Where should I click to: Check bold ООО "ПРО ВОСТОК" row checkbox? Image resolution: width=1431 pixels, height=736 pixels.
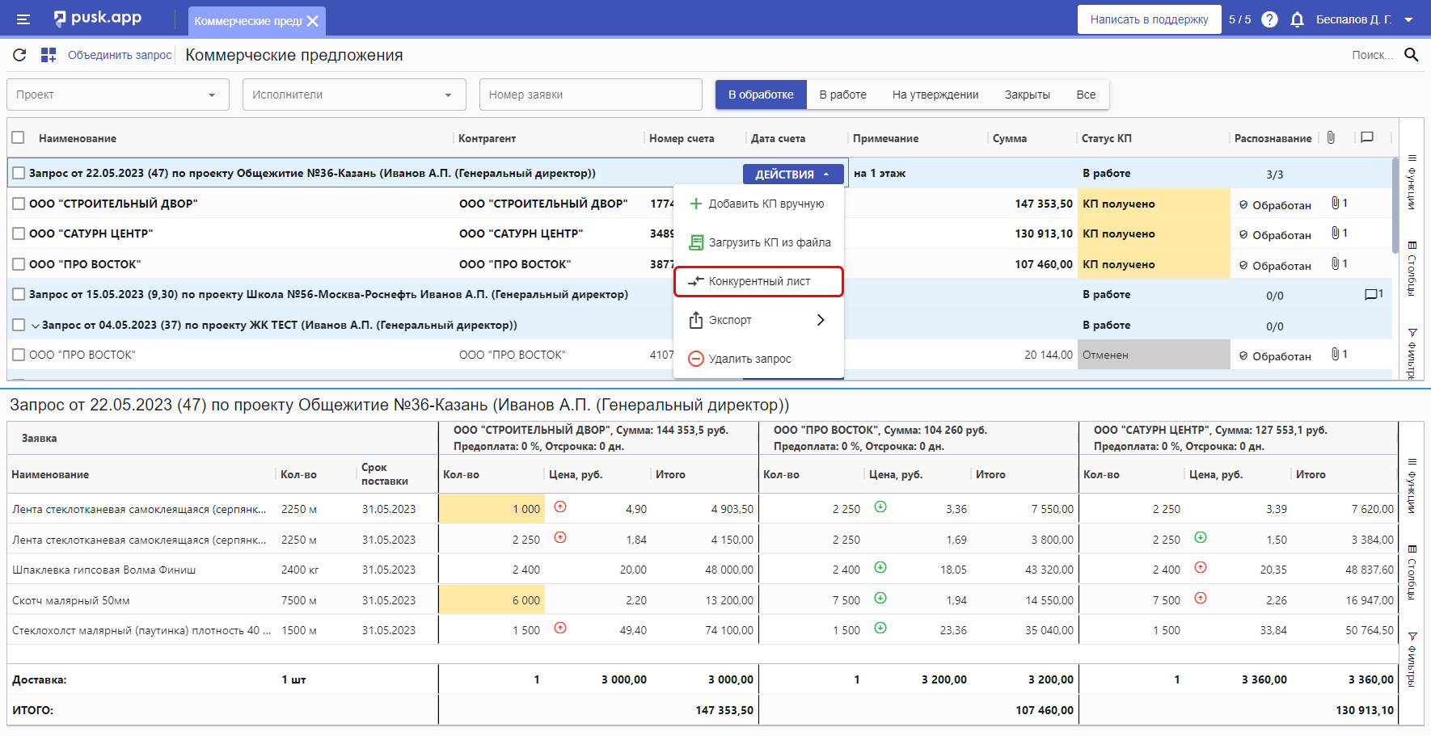(19, 264)
